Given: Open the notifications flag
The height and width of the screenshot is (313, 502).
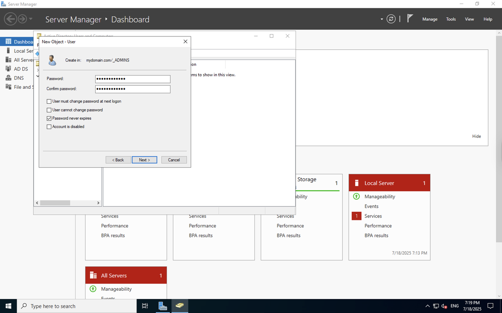Looking at the screenshot, I should coord(410,18).
